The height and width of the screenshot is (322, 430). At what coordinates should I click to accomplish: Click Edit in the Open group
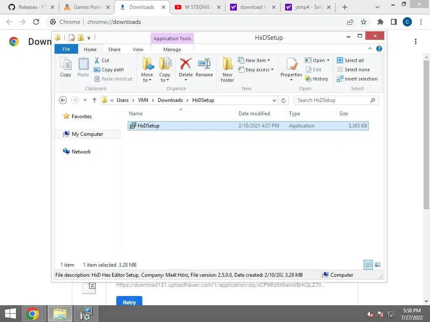click(313, 70)
